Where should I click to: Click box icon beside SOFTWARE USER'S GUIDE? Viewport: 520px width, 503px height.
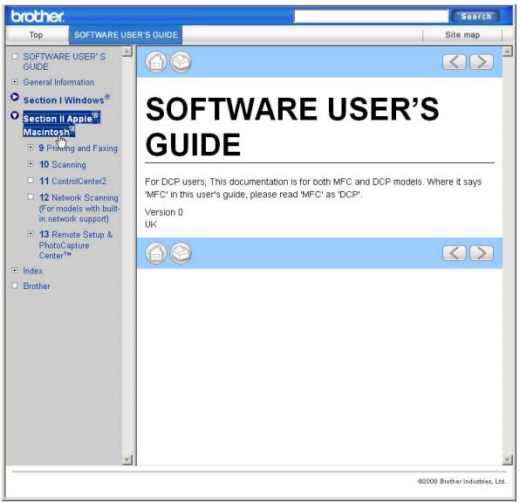[x=15, y=56]
